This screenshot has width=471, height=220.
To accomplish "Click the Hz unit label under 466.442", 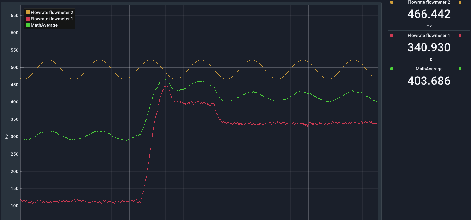I will 429,26.
